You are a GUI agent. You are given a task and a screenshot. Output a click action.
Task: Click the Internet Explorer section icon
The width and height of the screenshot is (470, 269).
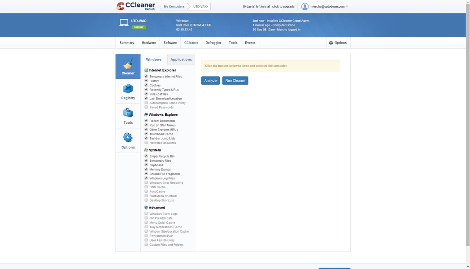(146, 70)
